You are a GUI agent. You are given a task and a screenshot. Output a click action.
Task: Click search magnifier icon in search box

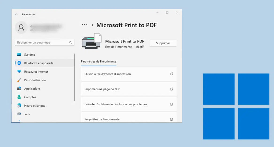pyautogui.click(x=70, y=42)
